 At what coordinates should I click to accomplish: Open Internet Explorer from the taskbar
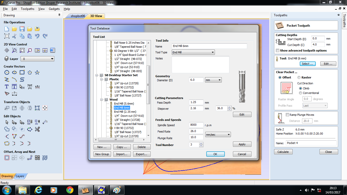pyautogui.click(x=38, y=190)
